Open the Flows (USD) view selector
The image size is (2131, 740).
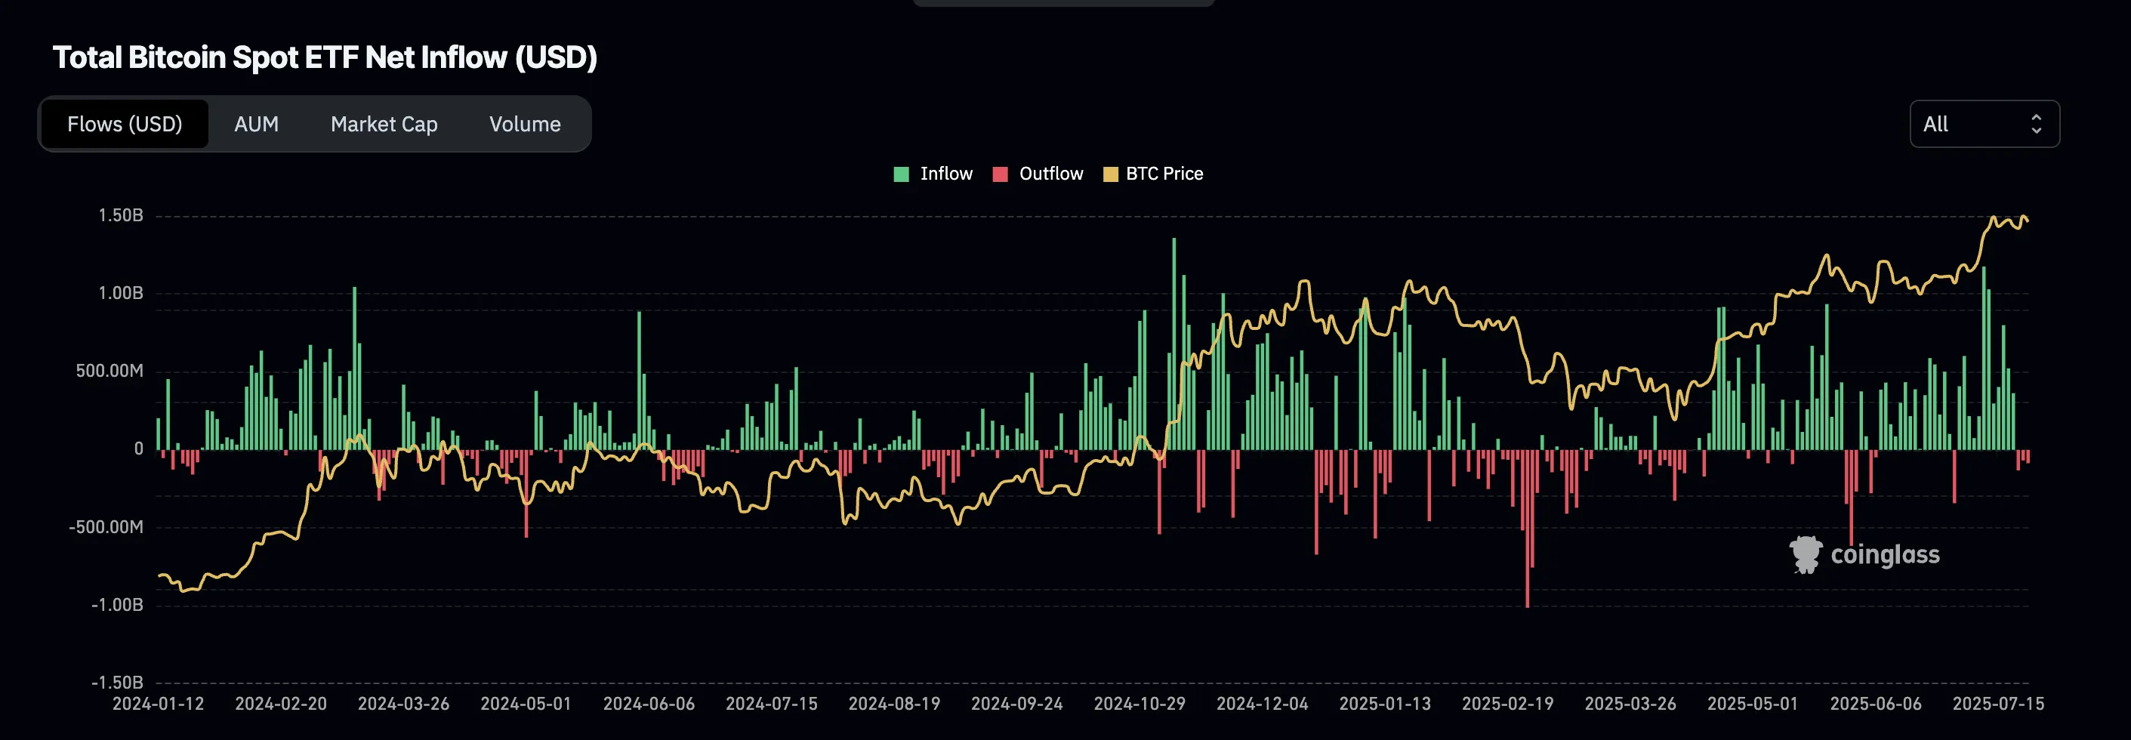pyautogui.click(x=125, y=123)
